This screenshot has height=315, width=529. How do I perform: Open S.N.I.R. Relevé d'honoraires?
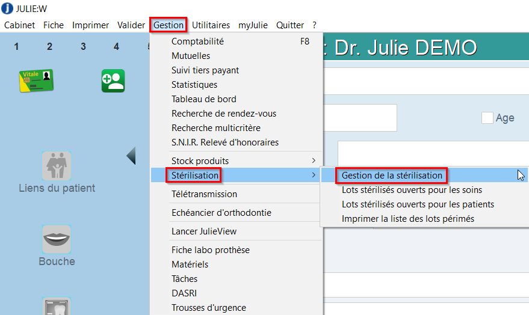237,142
